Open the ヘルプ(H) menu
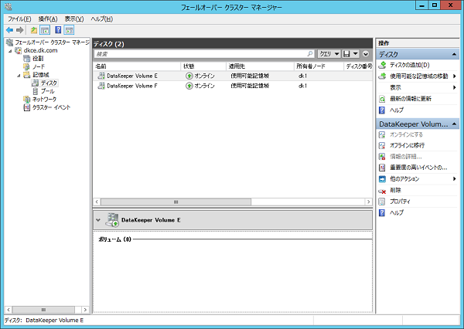464x329 pixels. (x=102, y=19)
